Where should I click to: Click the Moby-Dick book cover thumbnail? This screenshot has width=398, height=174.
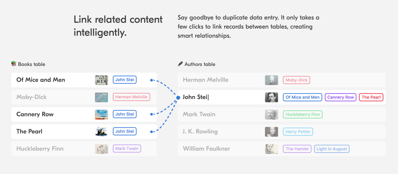102,97
